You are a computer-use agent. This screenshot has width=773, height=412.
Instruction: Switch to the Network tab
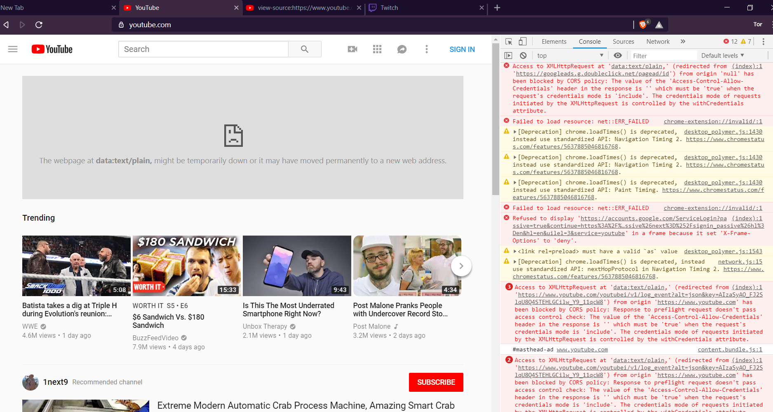(x=658, y=41)
